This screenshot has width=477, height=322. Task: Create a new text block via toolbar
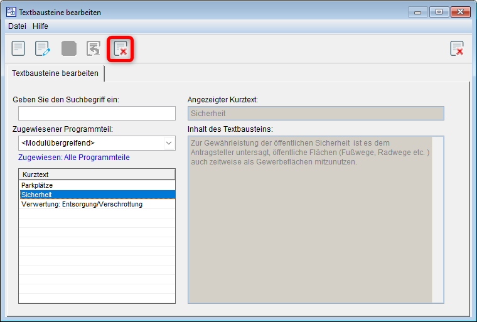tap(19, 48)
